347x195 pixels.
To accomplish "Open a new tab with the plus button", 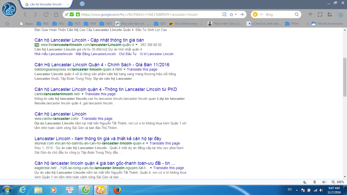I will 82,4.
